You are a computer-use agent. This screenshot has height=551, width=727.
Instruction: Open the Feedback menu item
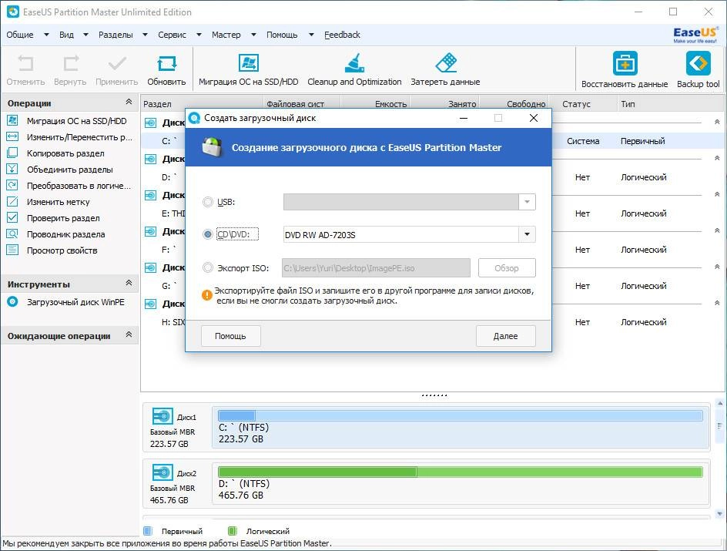tap(342, 35)
